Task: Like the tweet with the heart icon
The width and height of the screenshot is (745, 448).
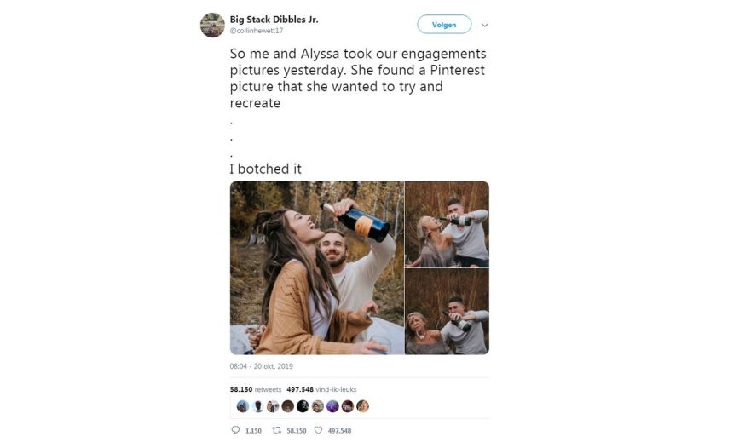Action: click(318, 430)
